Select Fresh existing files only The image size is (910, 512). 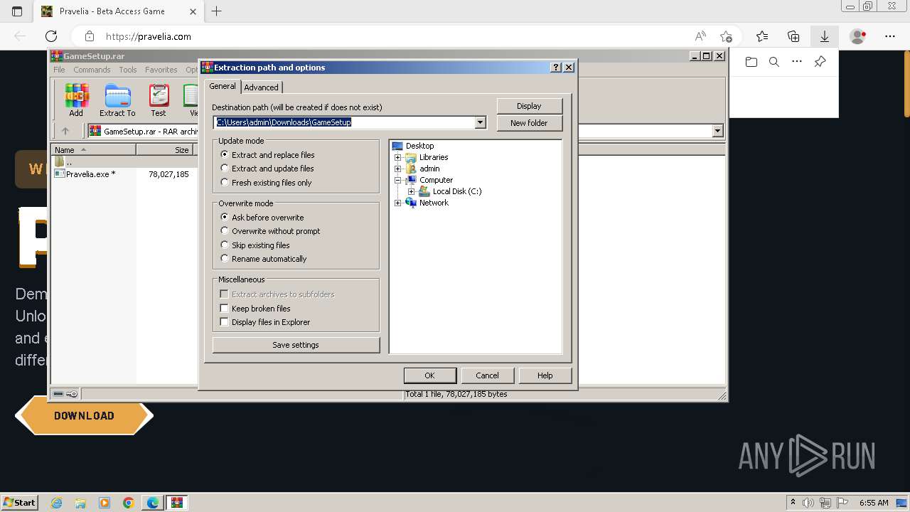click(x=267, y=183)
